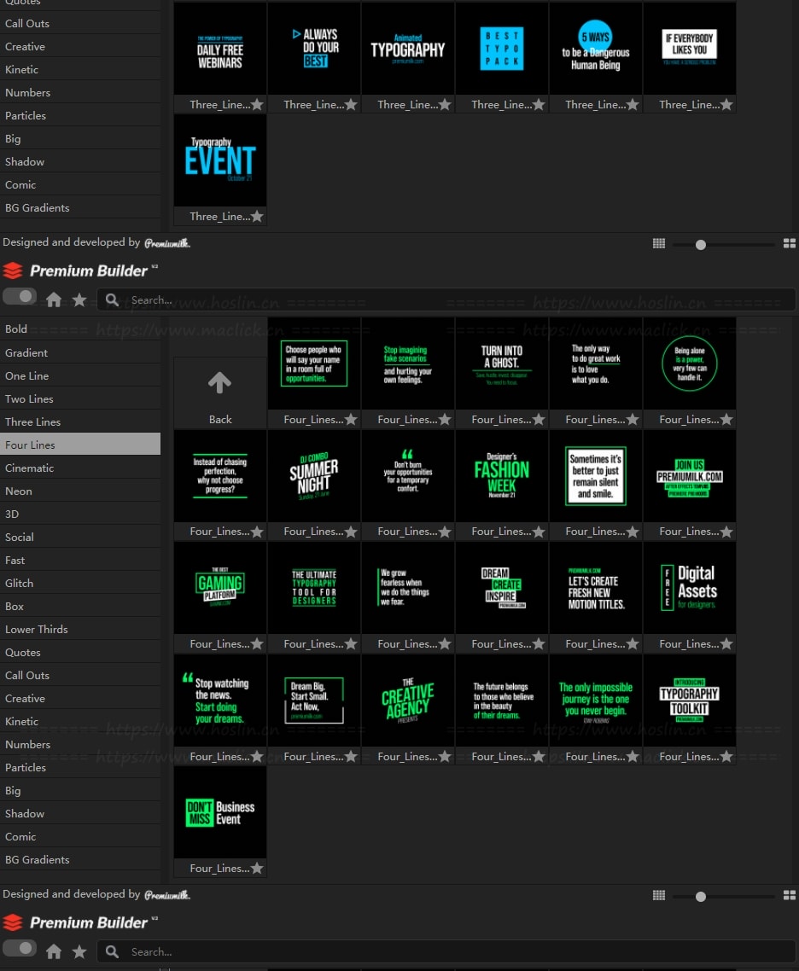This screenshot has height=971, width=799.
Task: Click the Back arrow tile
Action: click(220, 383)
